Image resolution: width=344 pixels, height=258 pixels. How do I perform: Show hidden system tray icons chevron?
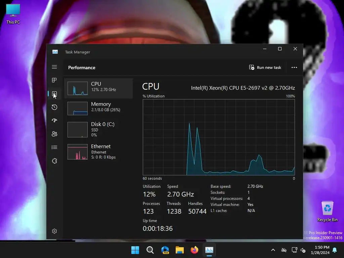(x=273, y=250)
